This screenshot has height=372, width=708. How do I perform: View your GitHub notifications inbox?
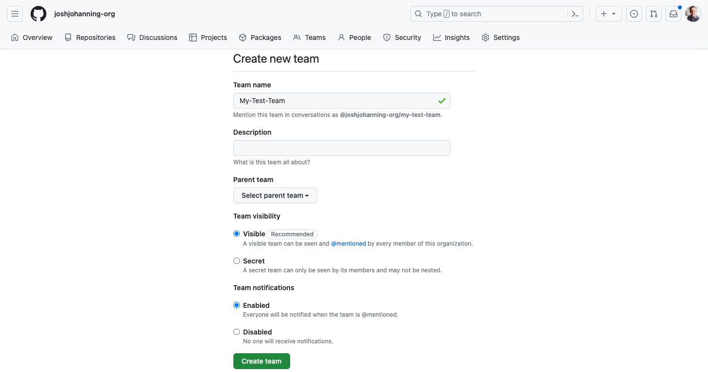673,14
